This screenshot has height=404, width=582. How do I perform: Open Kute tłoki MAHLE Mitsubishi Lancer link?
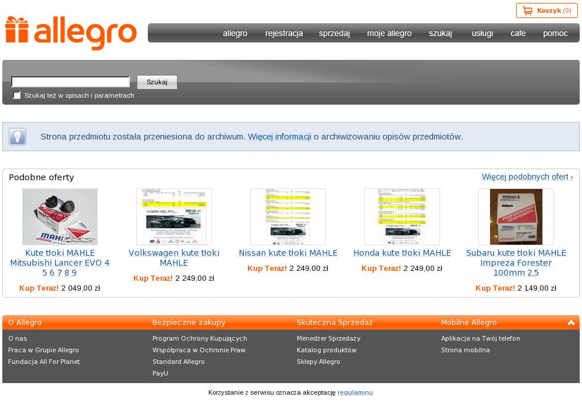click(x=60, y=263)
